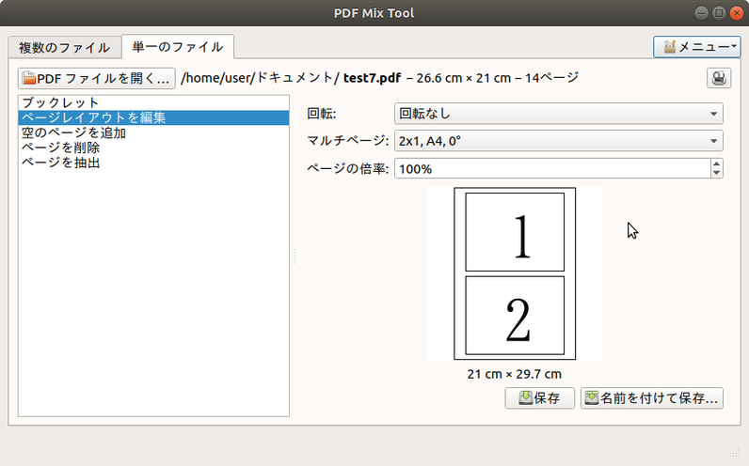
Task: Decrease ページの倍率 with the down arrow
Action: tap(716, 173)
